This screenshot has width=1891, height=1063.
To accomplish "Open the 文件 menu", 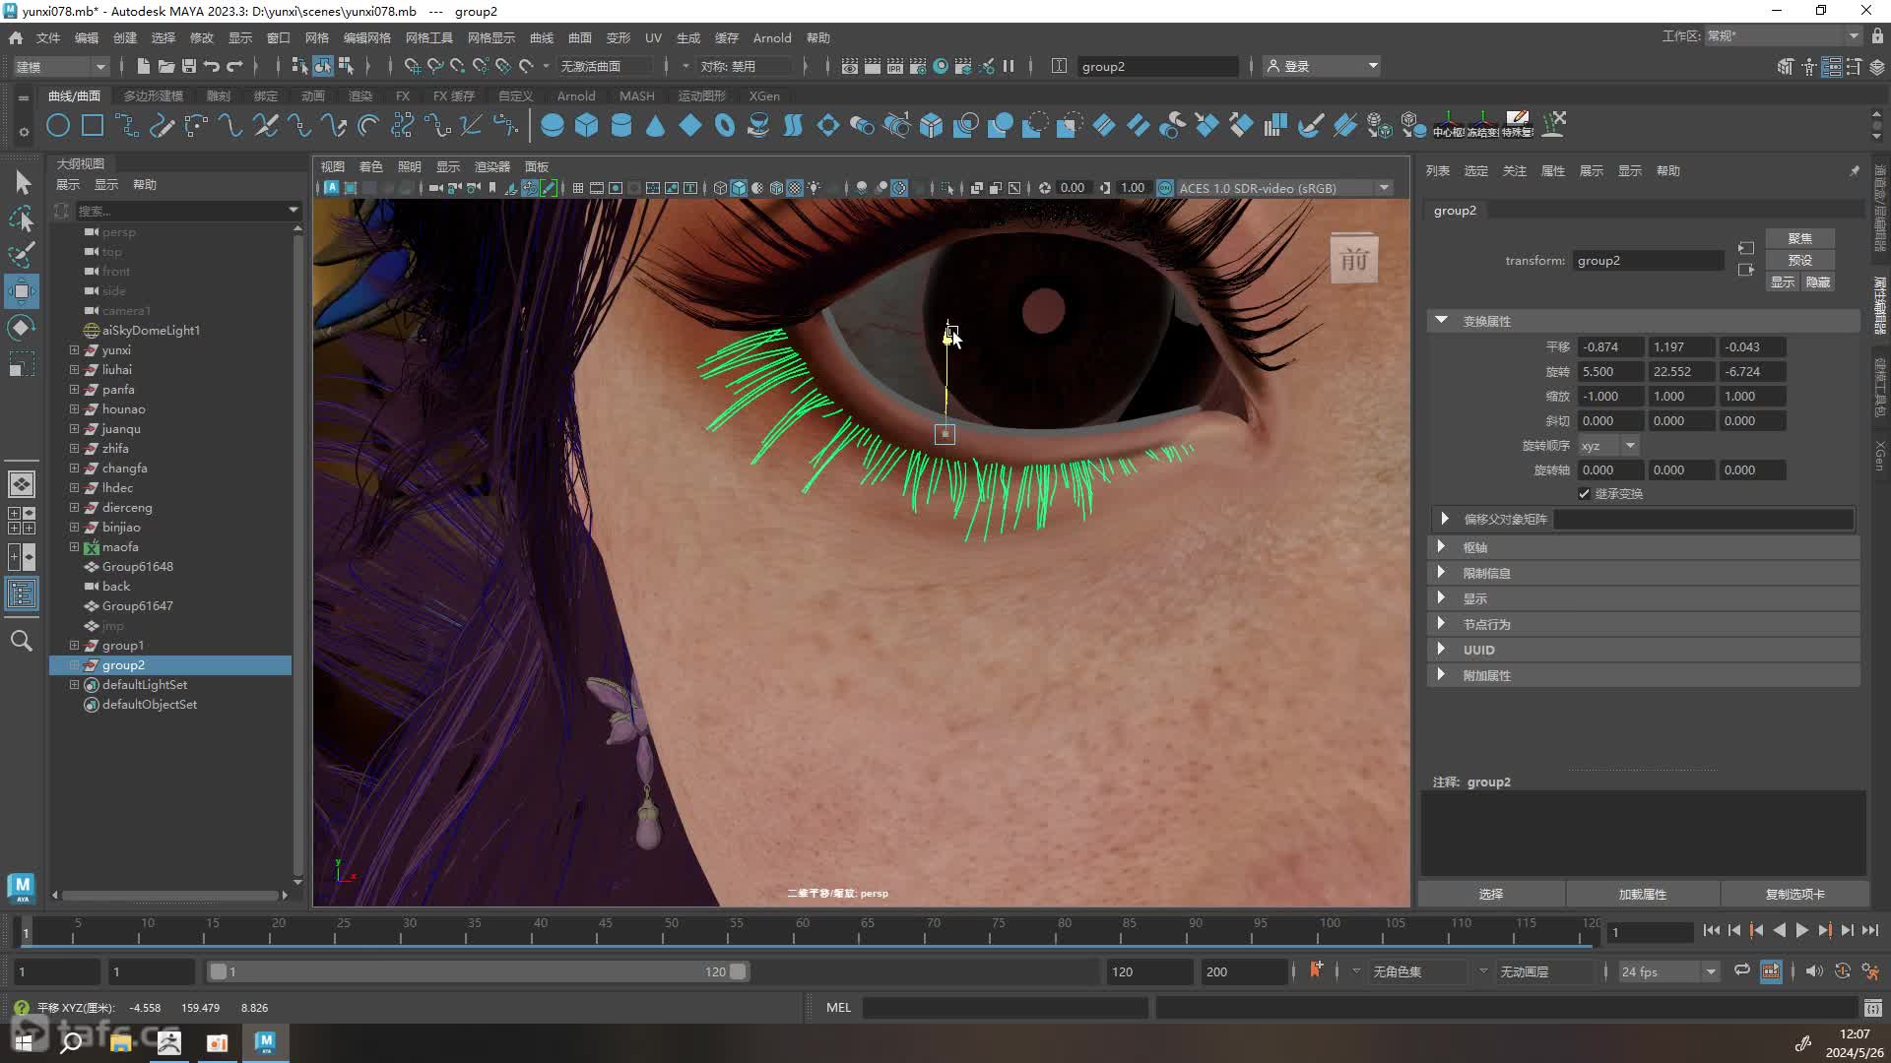I will point(48,37).
